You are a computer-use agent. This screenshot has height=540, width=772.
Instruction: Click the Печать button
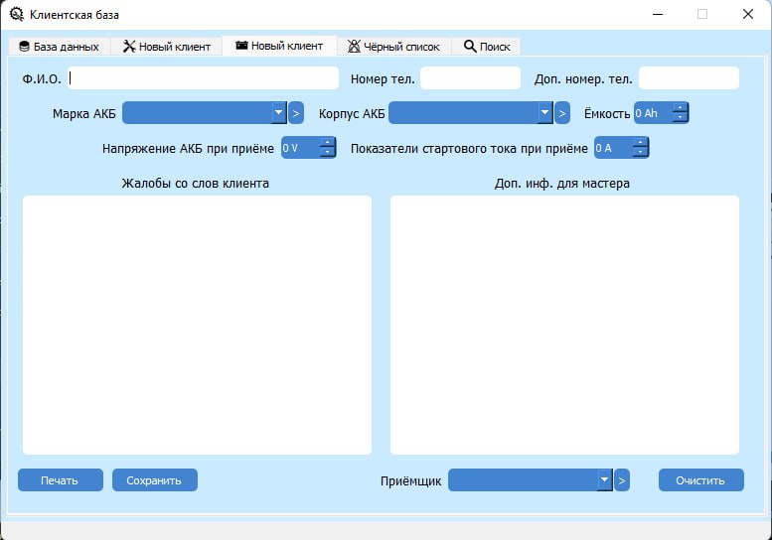tap(61, 480)
